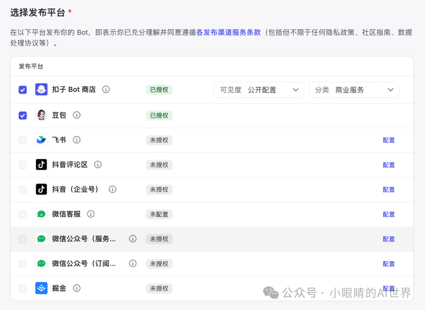Click 未授权 badge in 掘金 row

click(159, 288)
